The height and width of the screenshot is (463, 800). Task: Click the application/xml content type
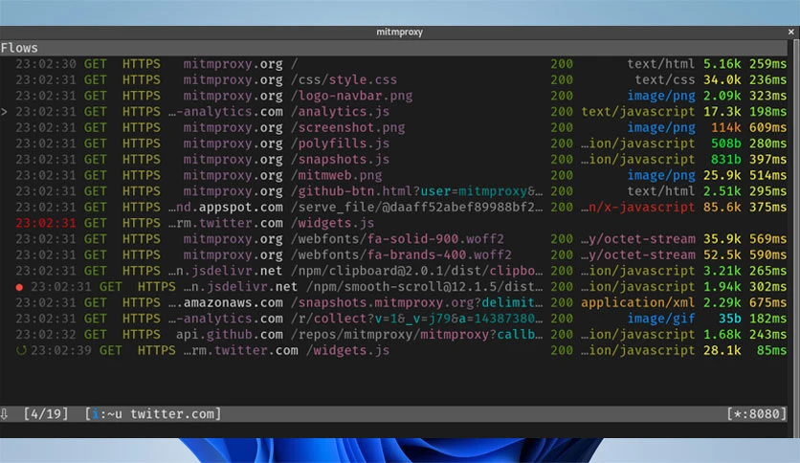coord(637,303)
